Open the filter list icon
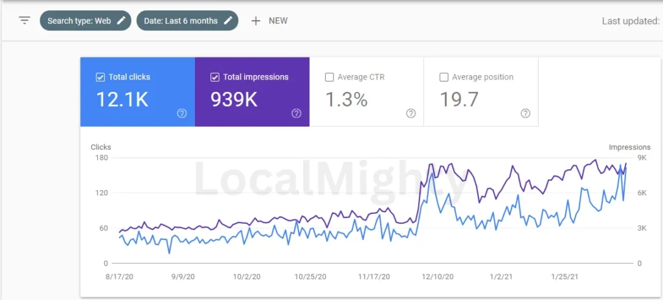663x300 pixels. (x=25, y=21)
